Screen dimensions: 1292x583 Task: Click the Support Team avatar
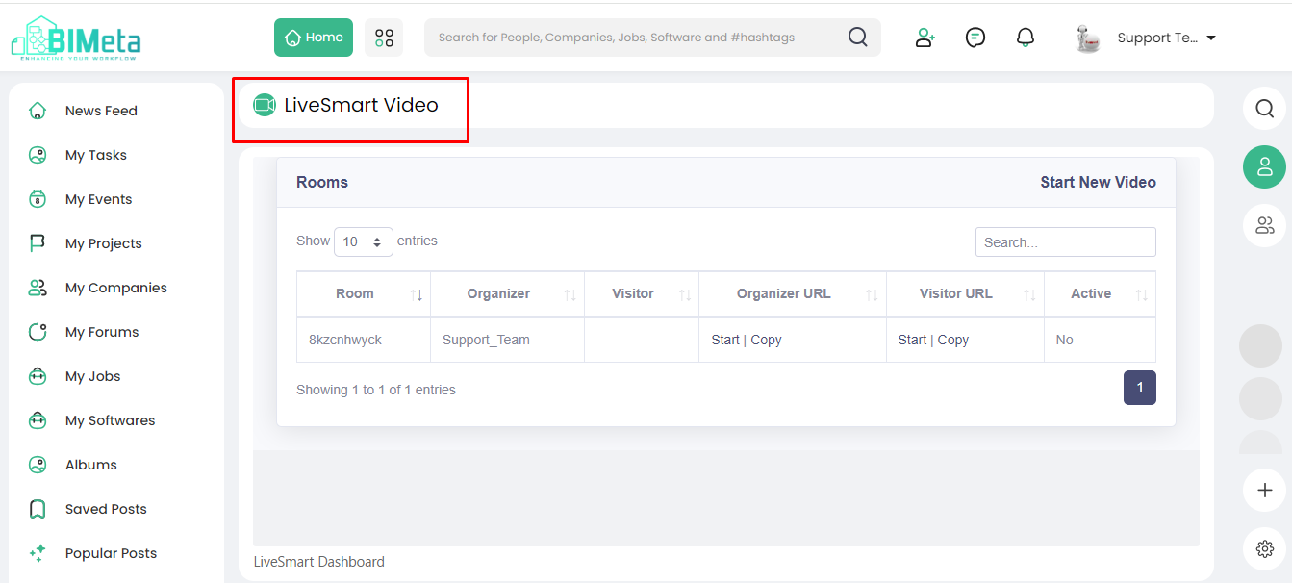point(1088,38)
